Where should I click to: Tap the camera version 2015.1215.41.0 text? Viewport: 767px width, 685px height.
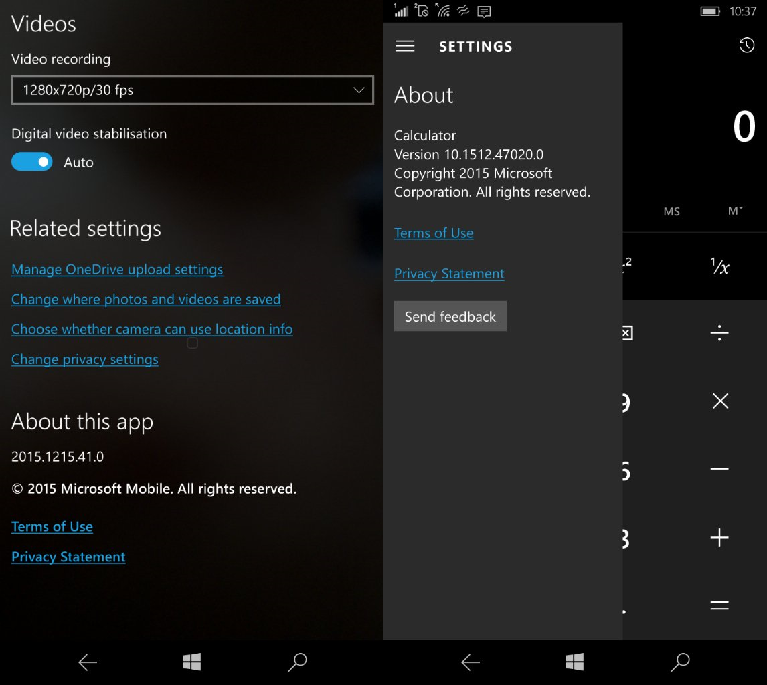58,457
